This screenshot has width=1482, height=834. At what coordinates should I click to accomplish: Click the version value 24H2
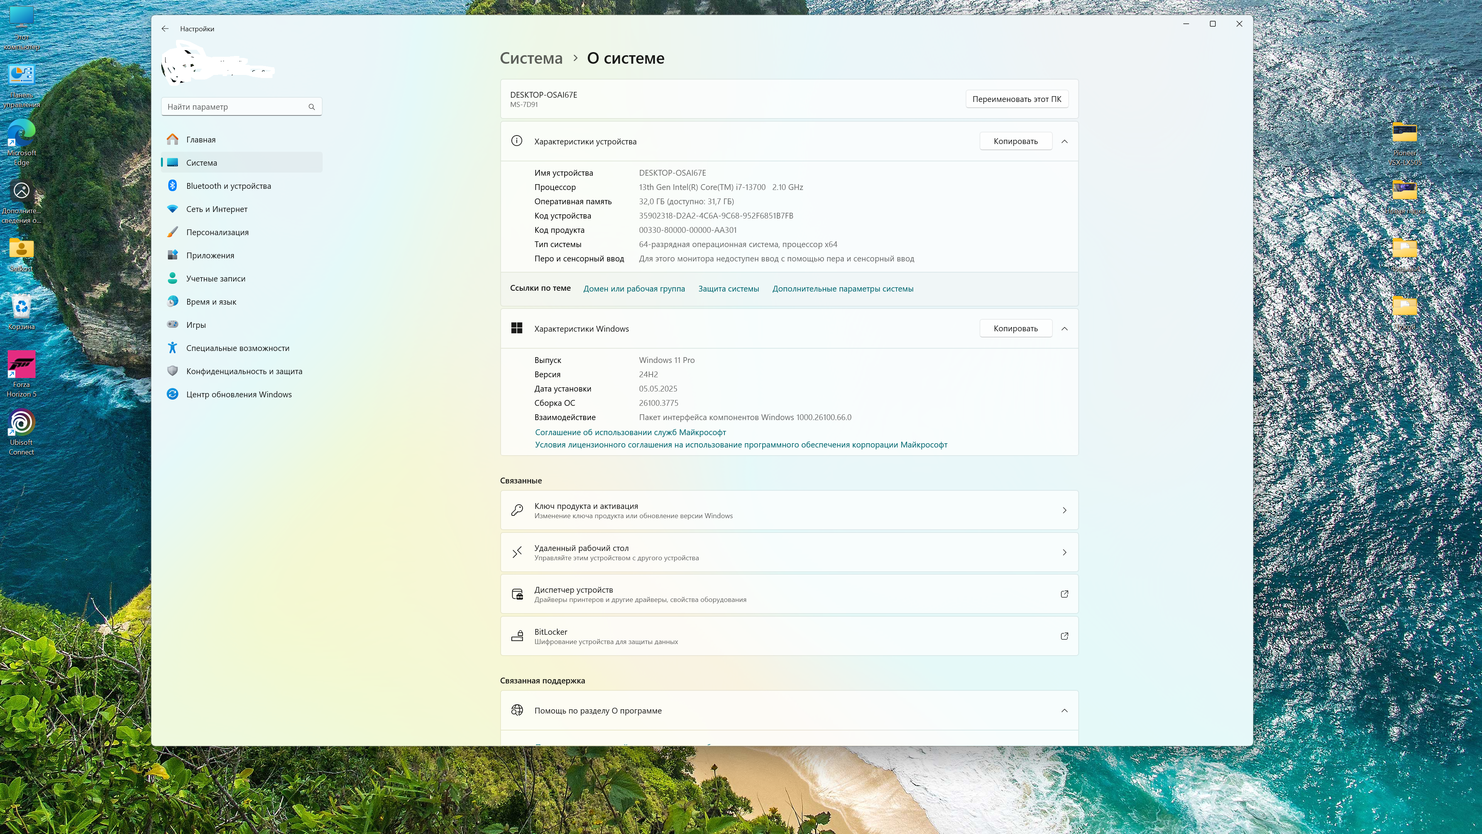coord(648,375)
